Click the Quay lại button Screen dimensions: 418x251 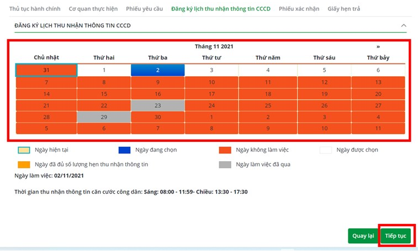point(363,236)
